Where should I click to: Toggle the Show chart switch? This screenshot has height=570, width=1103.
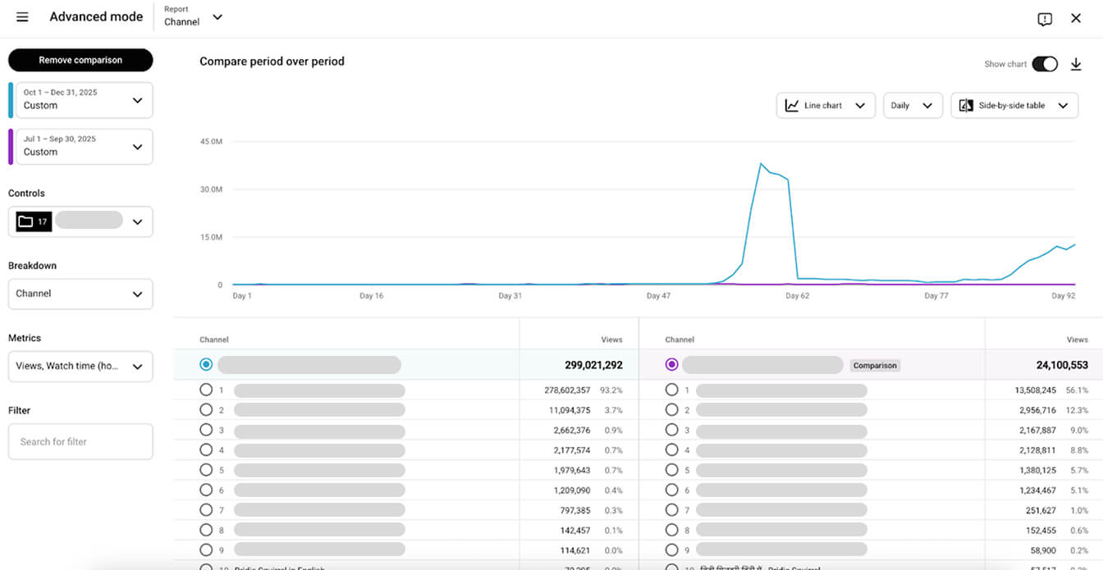(x=1045, y=64)
